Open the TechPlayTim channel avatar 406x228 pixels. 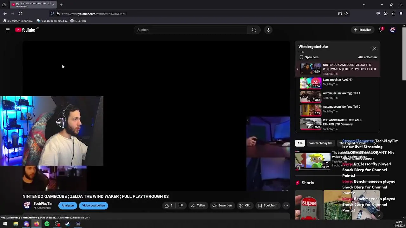pos(27,206)
